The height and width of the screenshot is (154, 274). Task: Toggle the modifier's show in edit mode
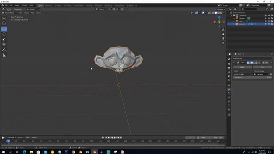point(256,63)
